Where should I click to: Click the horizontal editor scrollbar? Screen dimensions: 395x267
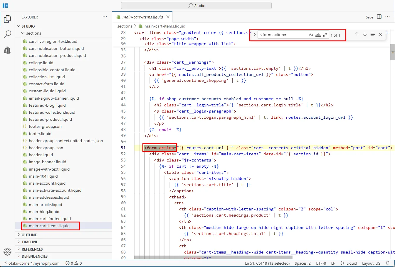[213, 258]
